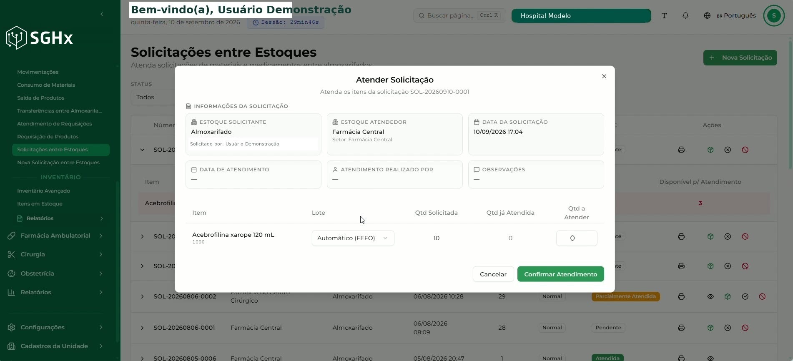Print the expanded request showing Acebrofilina
This screenshot has height=361, width=793.
[681, 150]
